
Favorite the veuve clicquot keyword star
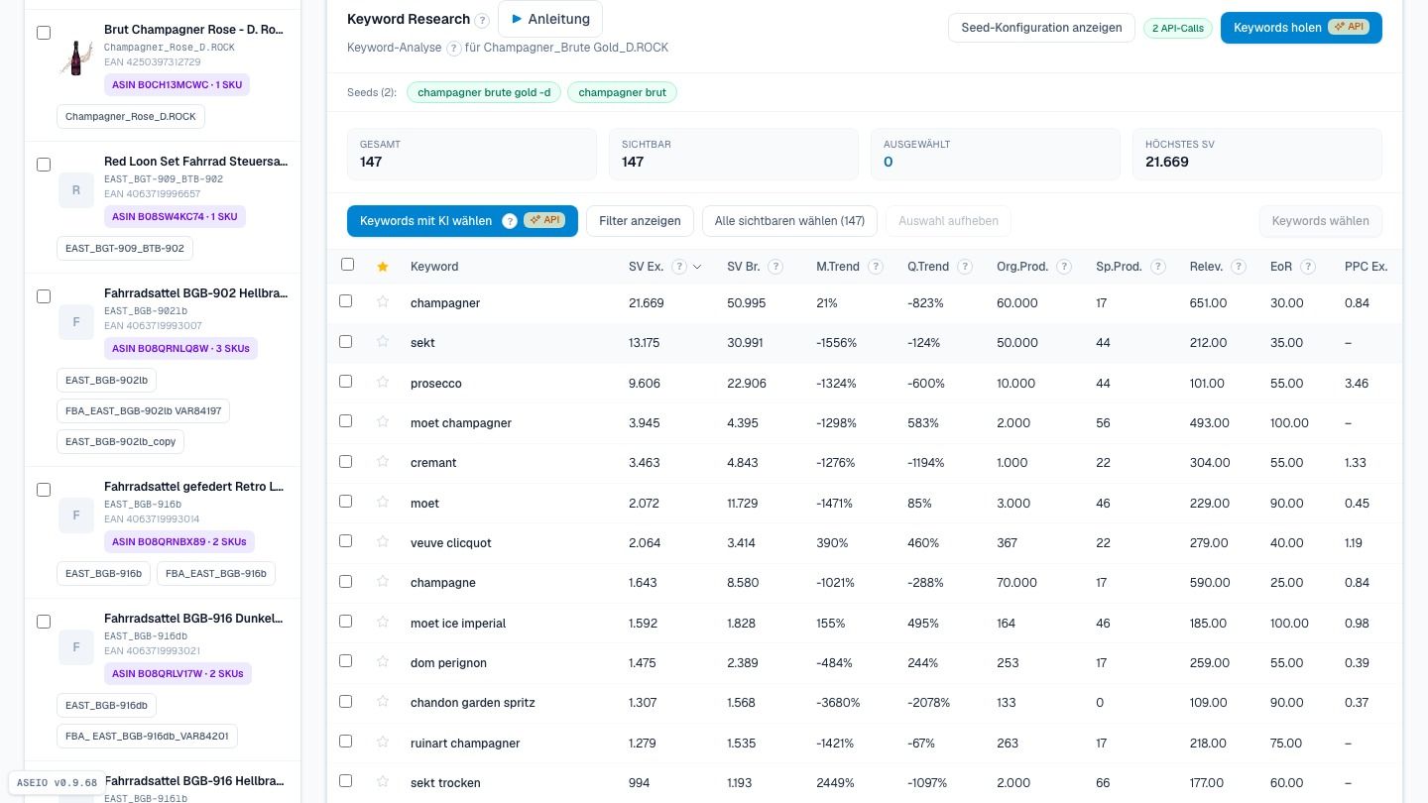click(383, 542)
